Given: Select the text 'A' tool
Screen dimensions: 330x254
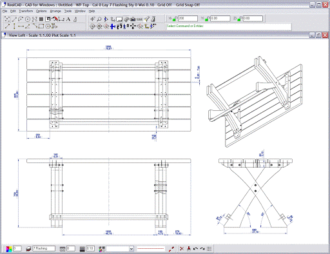Looking at the screenshot, I should (x=68, y=19).
